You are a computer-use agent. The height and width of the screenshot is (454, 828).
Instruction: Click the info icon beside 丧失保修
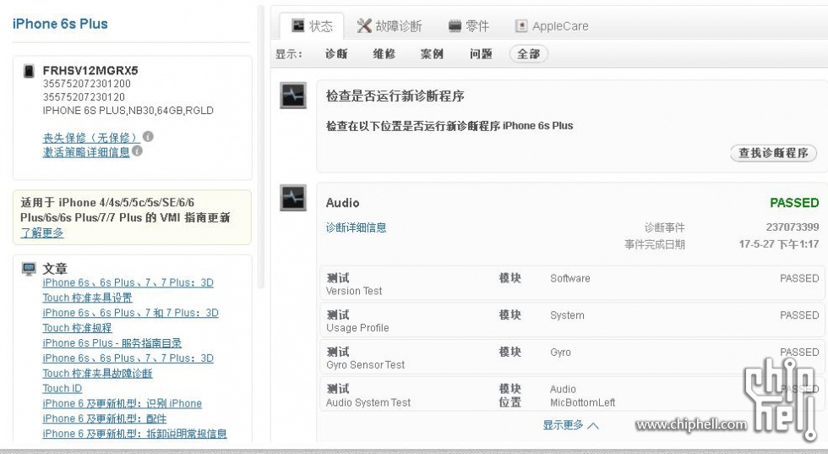point(149,136)
